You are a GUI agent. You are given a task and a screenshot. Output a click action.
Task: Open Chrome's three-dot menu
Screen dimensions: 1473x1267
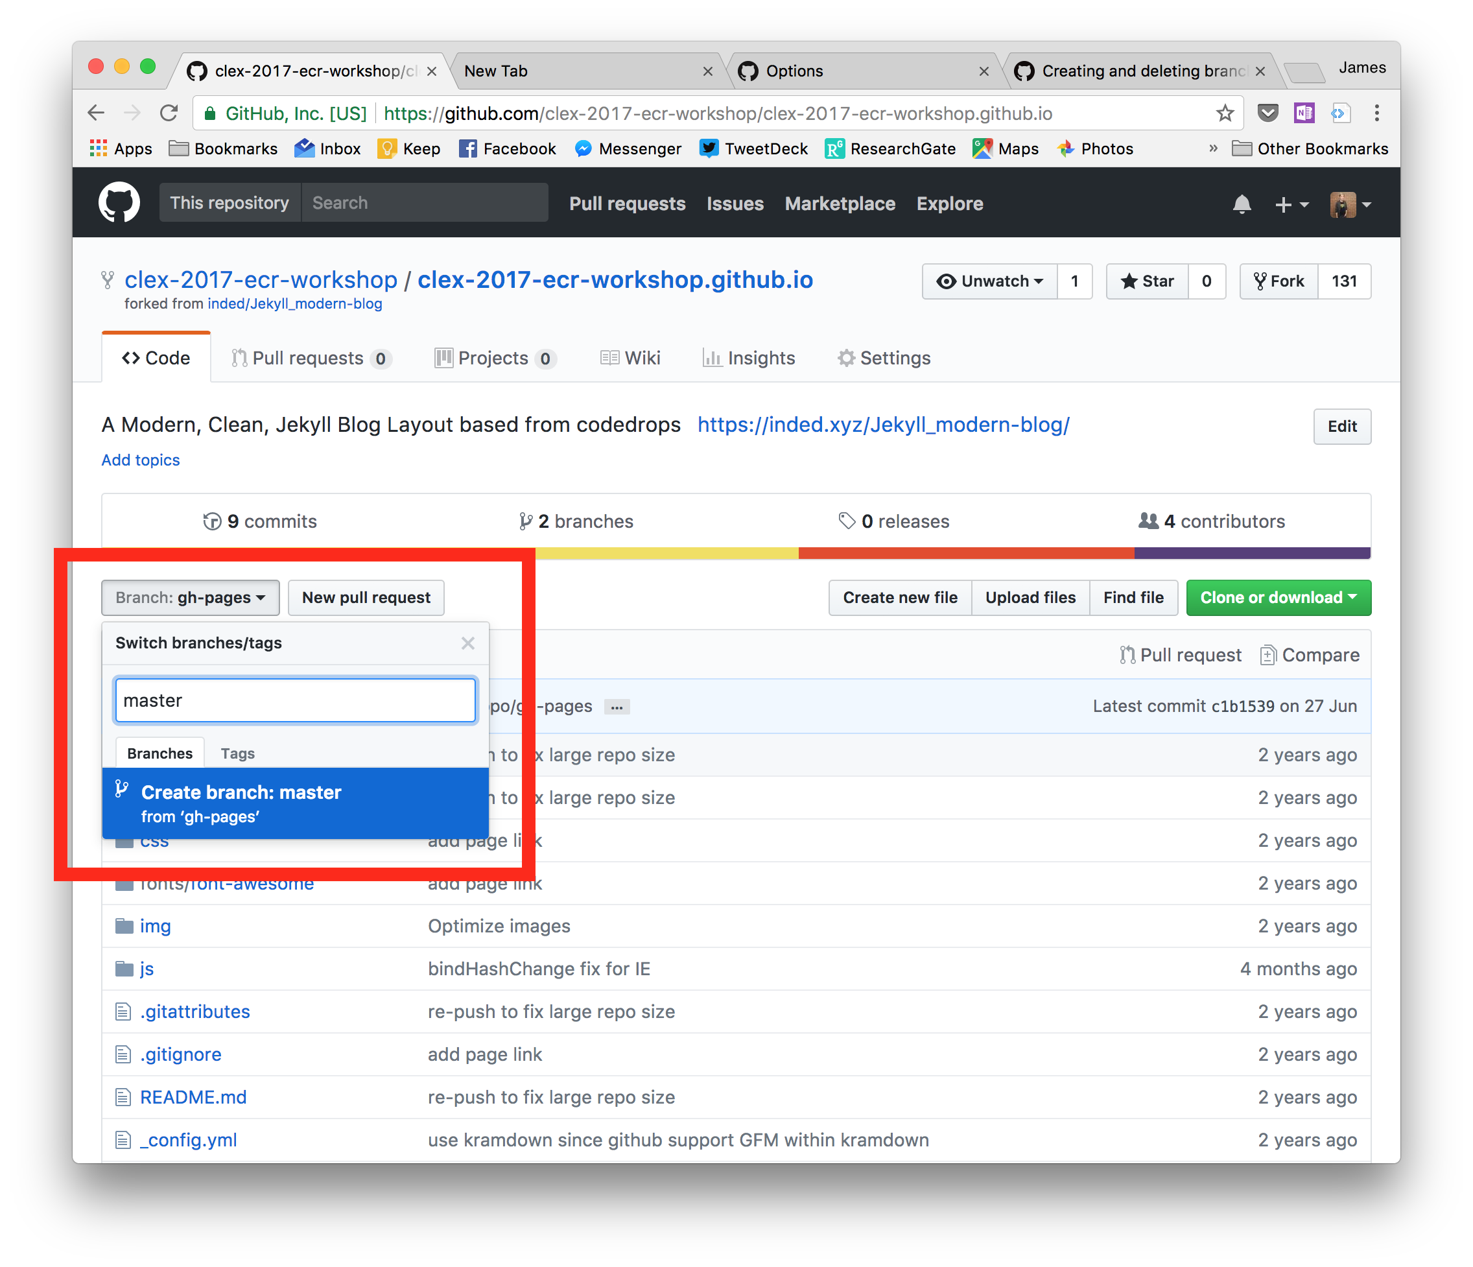(1376, 113)
